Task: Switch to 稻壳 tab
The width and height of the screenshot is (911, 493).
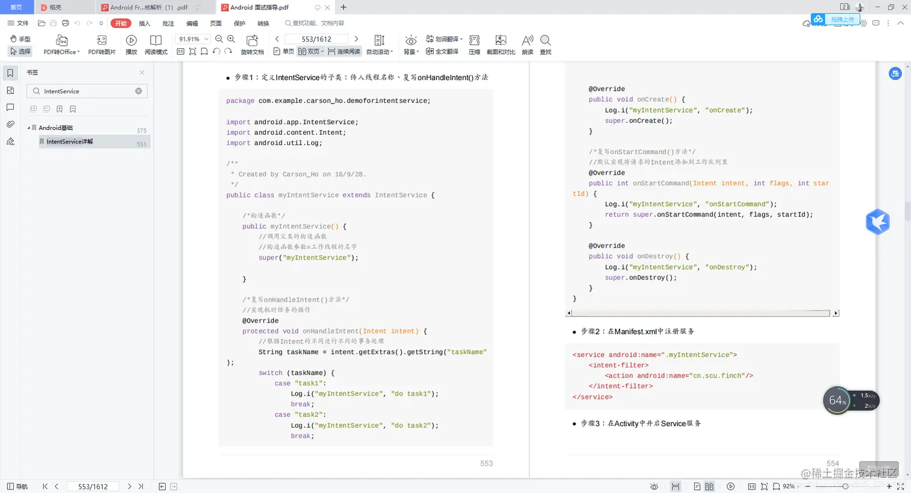Action: point(63,7)
